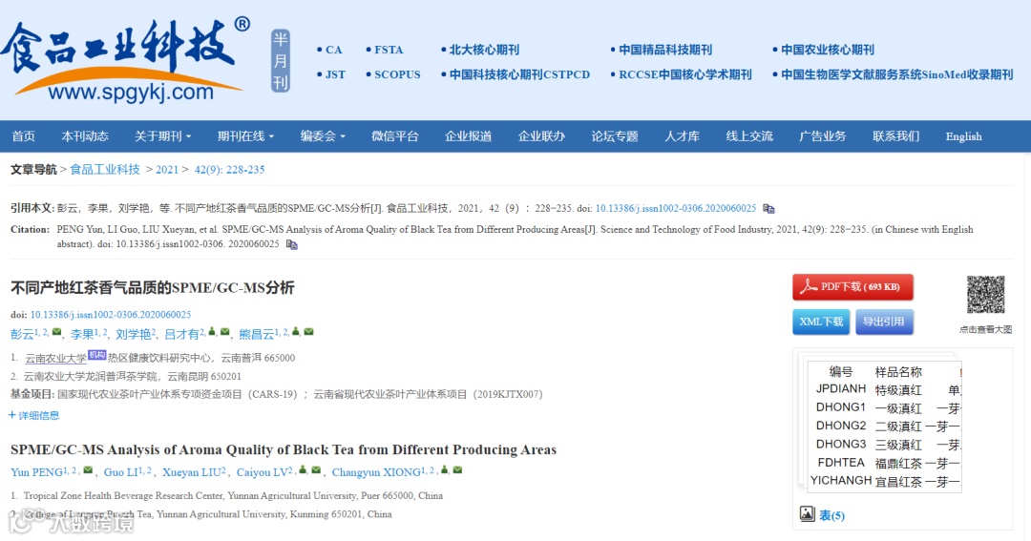Click the image icon beside 表(5)

click(807, 514)
